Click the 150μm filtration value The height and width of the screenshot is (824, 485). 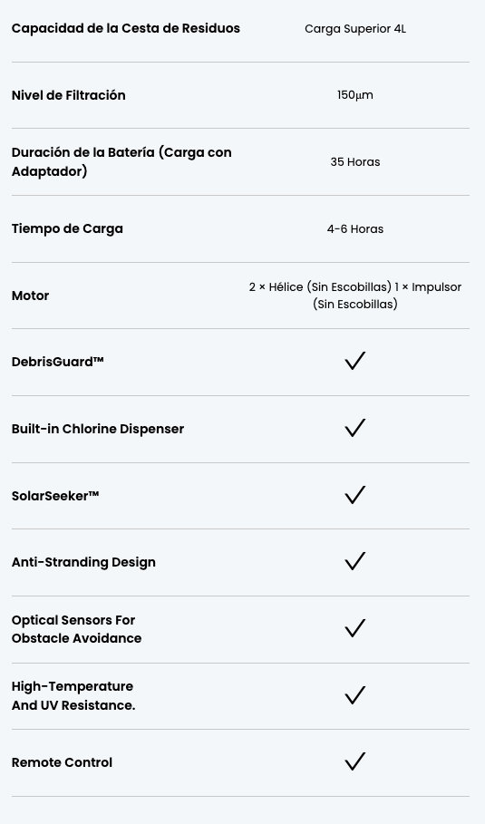tap(355, 95)
